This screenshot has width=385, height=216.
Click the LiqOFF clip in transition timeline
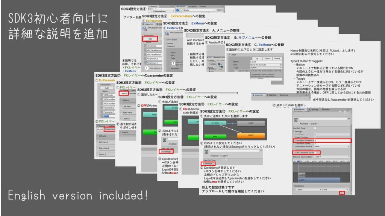(x=302, y=175)
